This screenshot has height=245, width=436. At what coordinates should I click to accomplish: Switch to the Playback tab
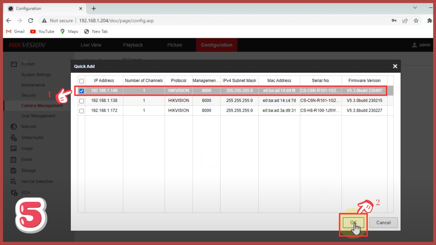[x=133, y=45]
